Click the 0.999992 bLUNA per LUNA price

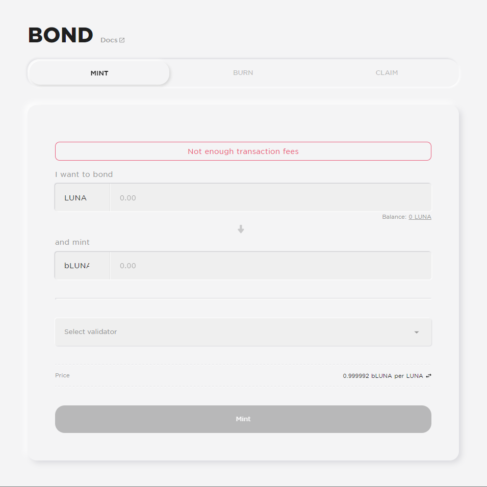click(x=382, y=376)
